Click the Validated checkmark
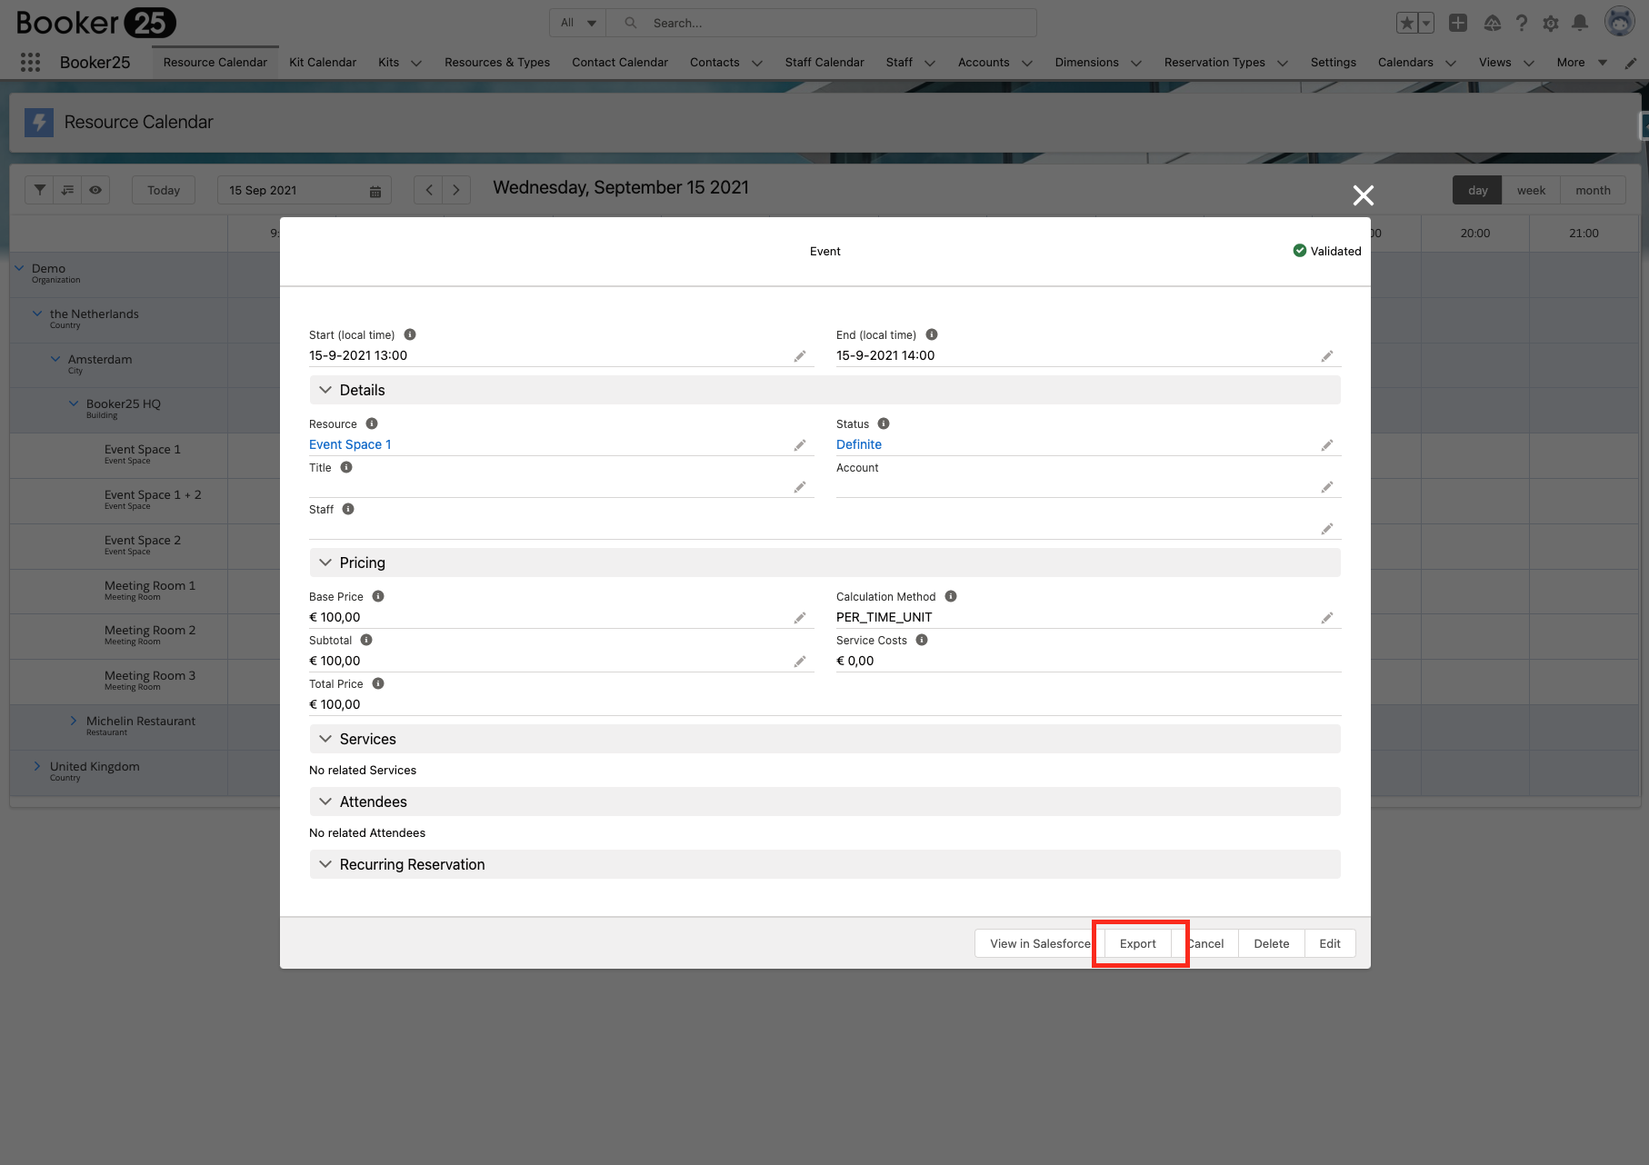The height and width of the screenshot is (1165, 1649). 1300,251
